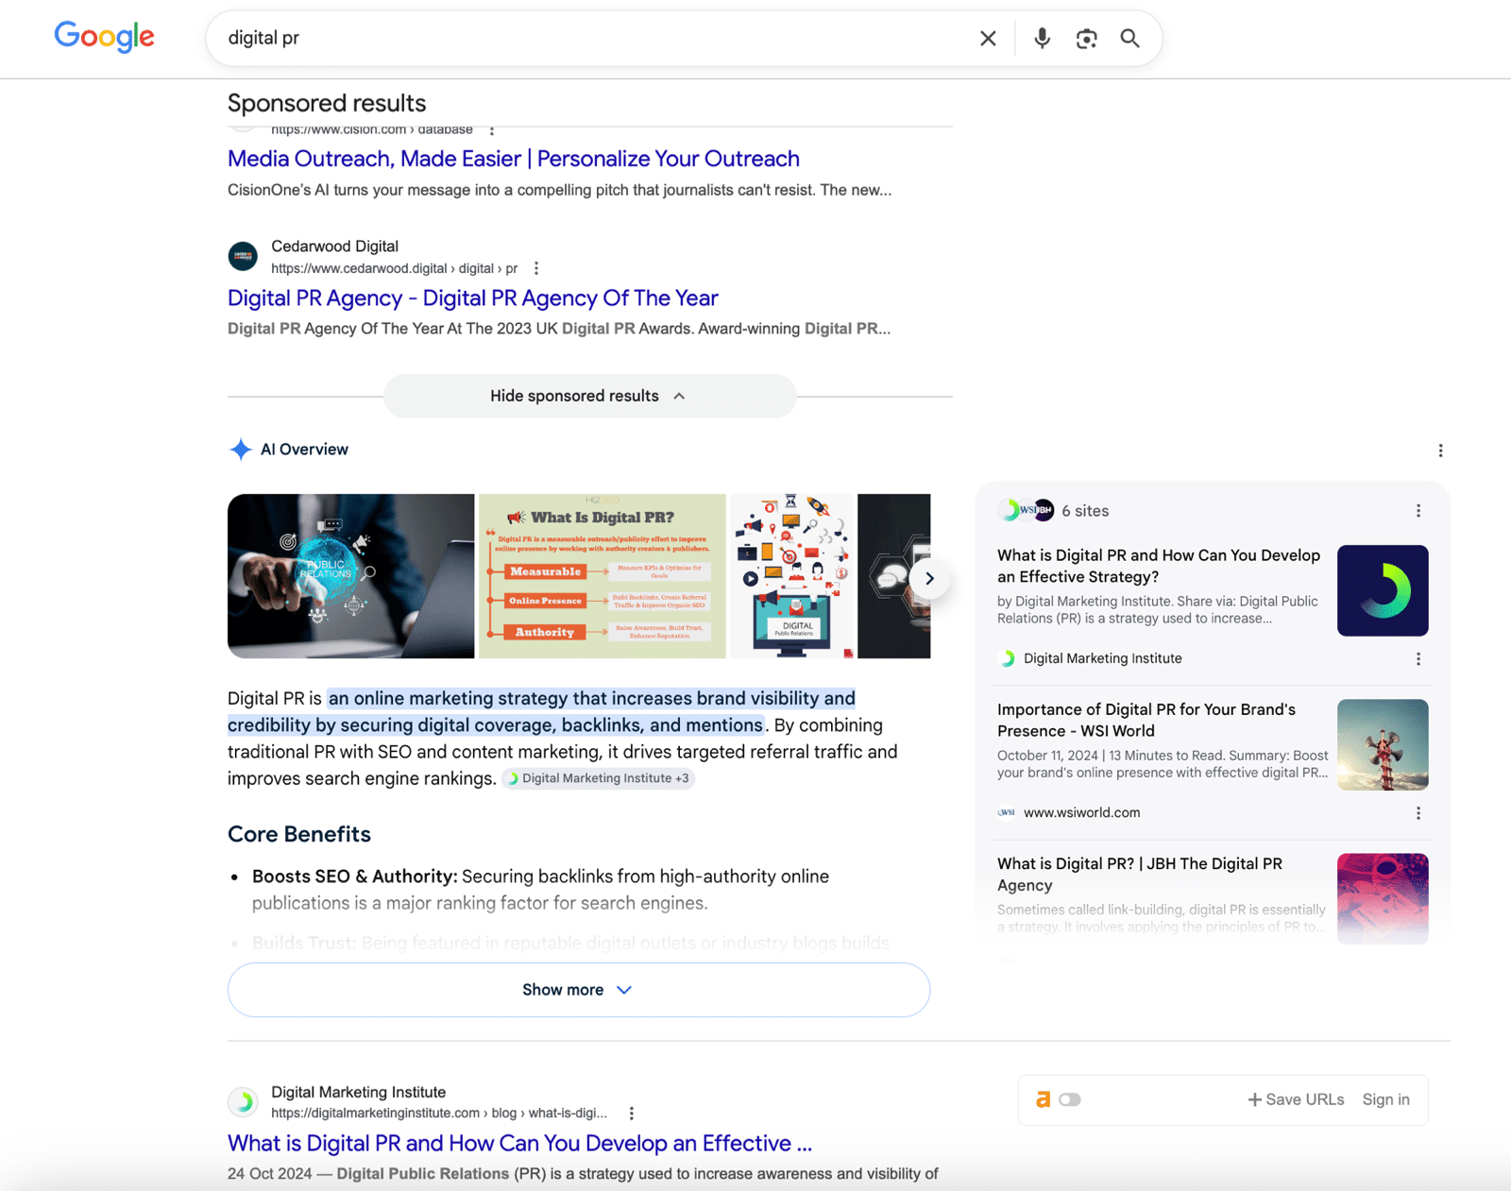Click orange 'a' extension icon
The image size is (1511, 1191).
(x=1043, y=1099)
